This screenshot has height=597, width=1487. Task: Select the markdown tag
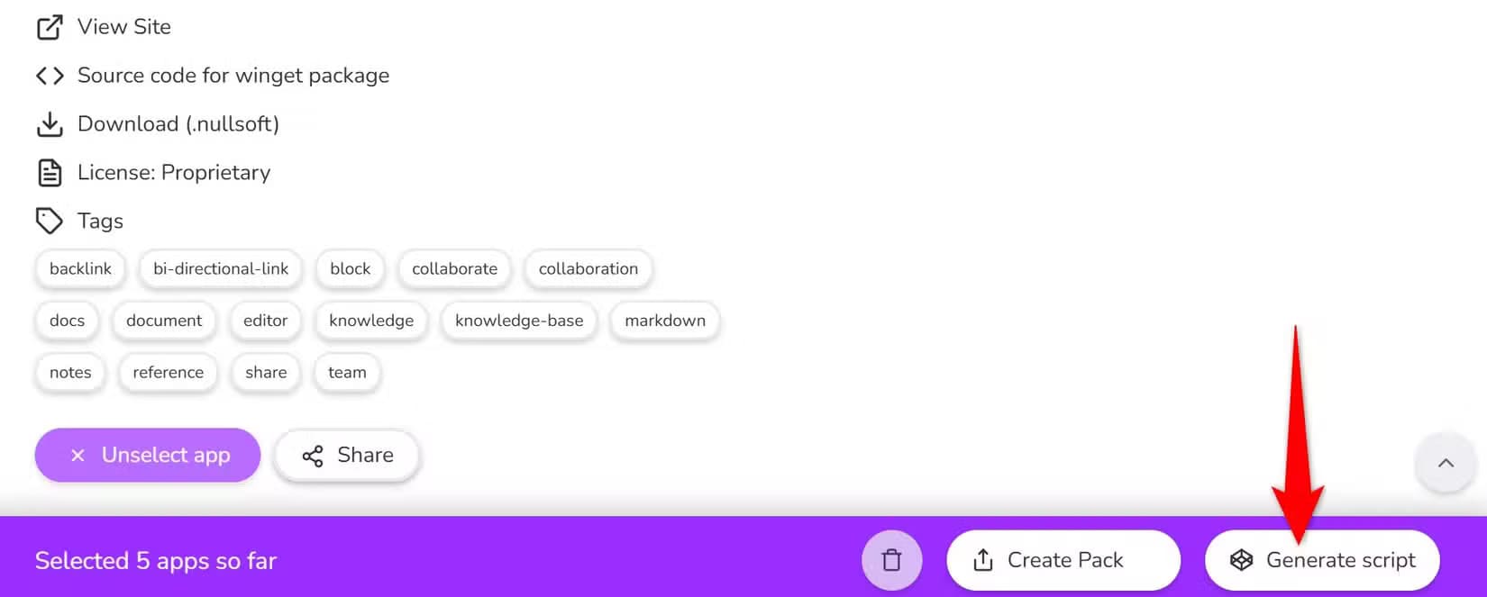click(665, 321)
